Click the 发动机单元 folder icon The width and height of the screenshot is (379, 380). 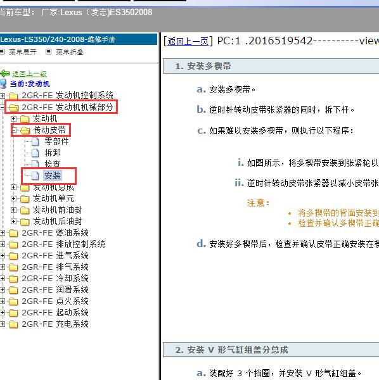[x=25, y=199]
